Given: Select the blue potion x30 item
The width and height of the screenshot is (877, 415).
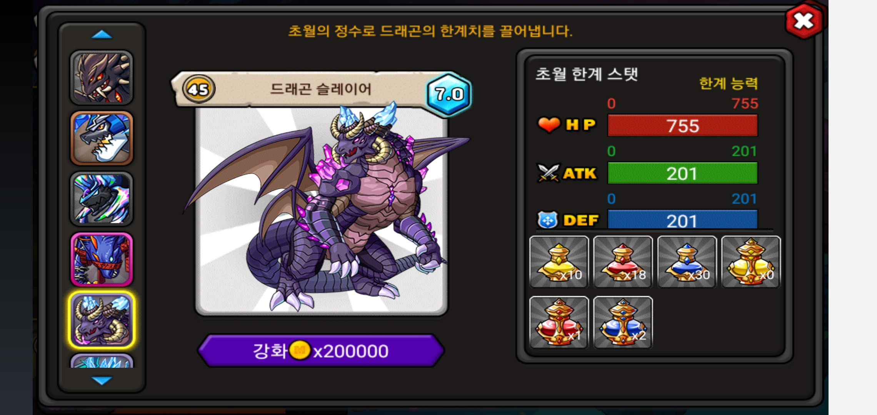Looking at the screenshot, I should 687,262.
